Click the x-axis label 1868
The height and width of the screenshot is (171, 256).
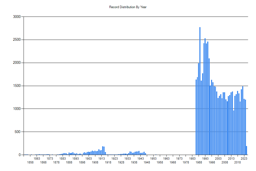[43, 162]
